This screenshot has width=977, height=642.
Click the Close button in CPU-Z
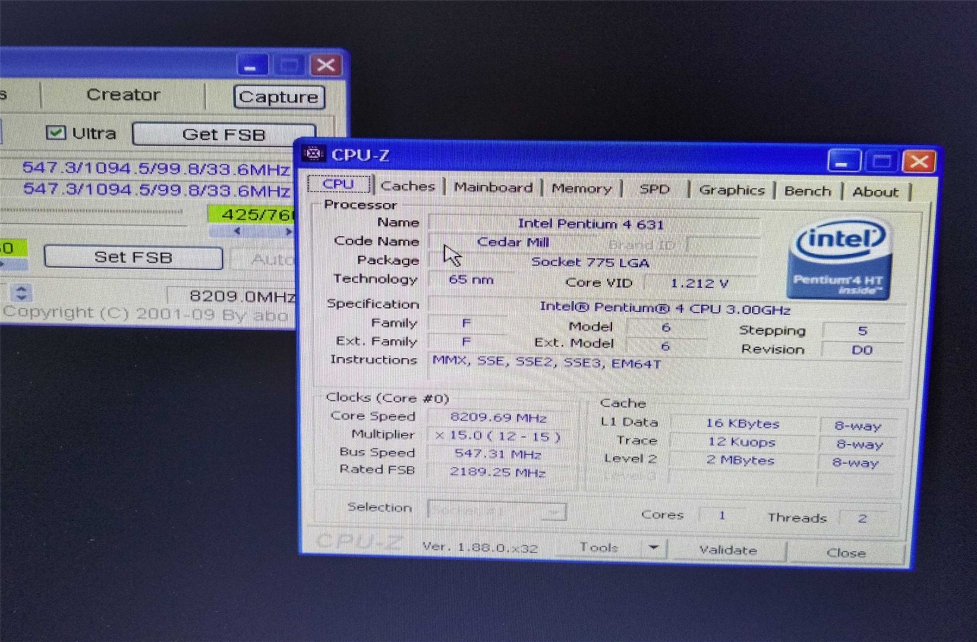pos(846,553)
